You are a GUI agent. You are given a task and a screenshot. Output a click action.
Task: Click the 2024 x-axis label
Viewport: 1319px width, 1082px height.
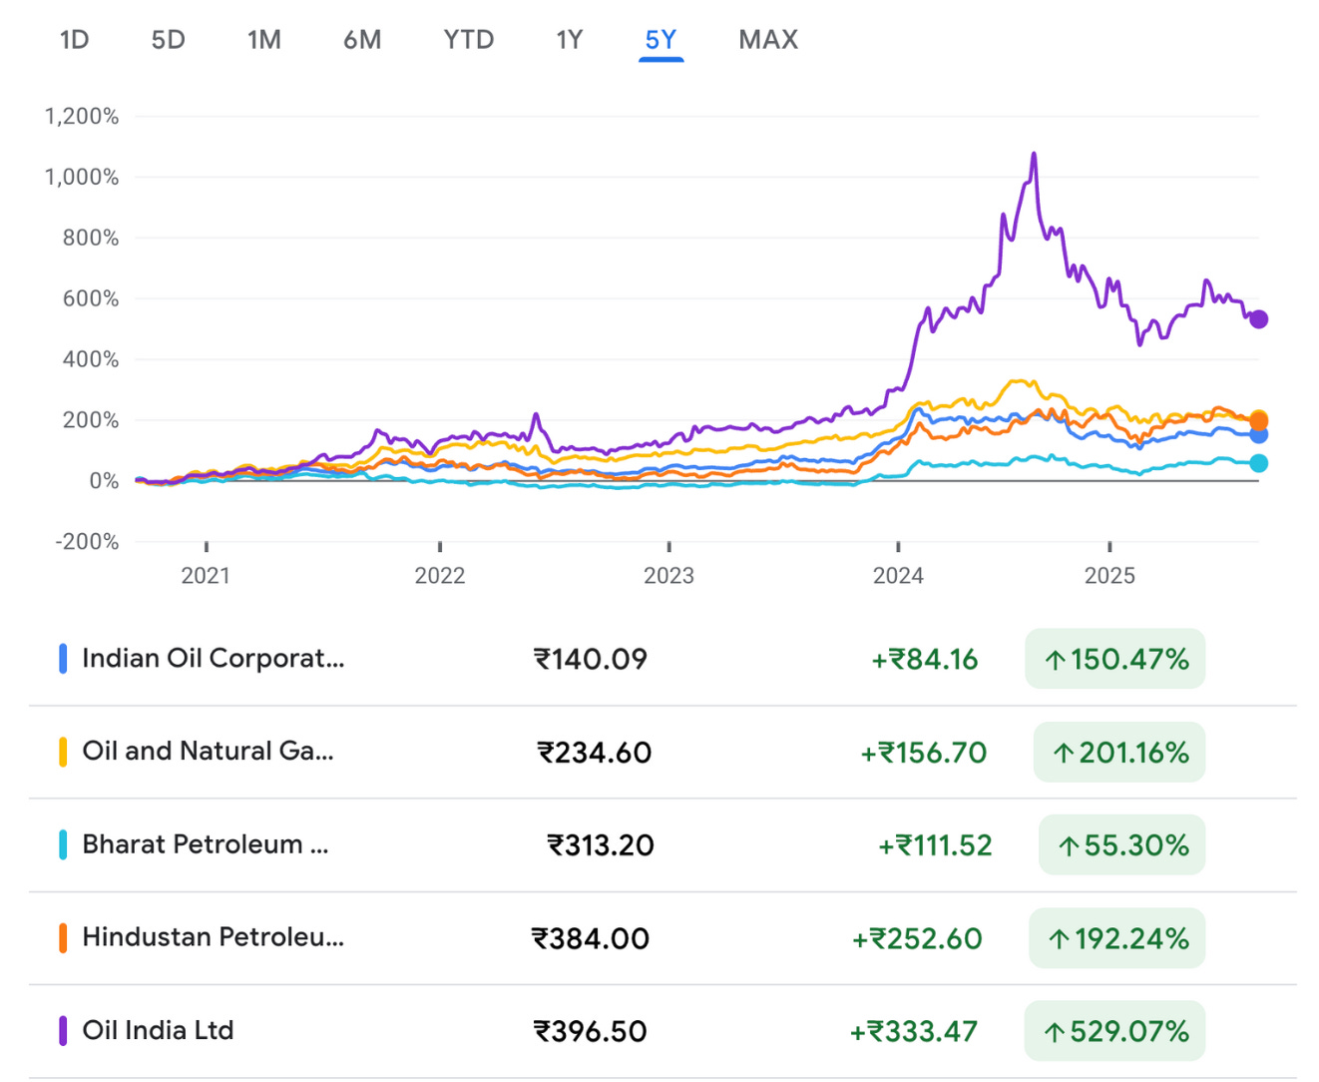(898, 576)
